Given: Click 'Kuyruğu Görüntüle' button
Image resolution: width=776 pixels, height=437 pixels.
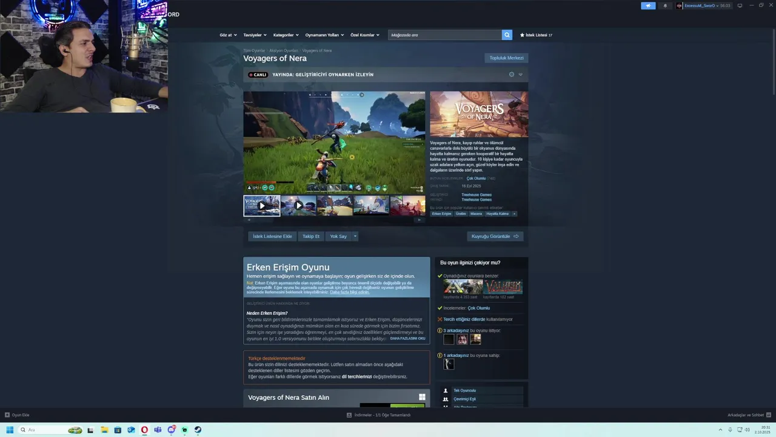Looking at the screenshot, I should coord(495,236).
